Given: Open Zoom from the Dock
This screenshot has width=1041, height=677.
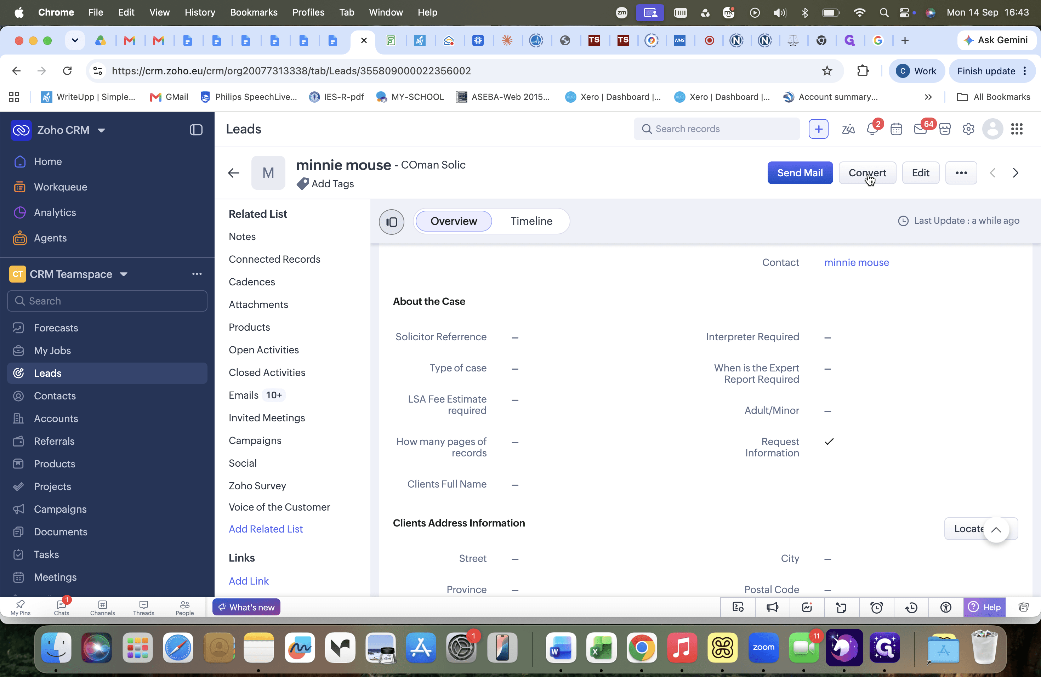Looking at the screenshot, I should coord(763,648).
